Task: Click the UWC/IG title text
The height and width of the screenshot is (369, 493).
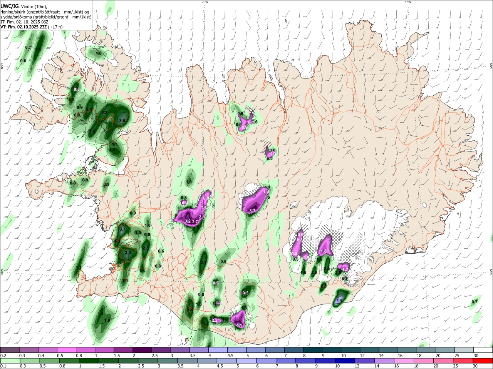Action: click(9, 7)
